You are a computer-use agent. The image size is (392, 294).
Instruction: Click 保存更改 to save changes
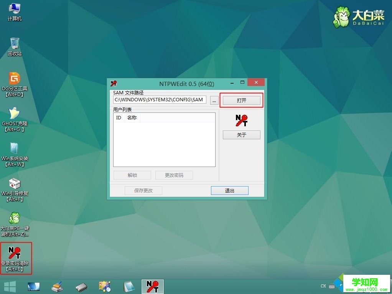143,190
